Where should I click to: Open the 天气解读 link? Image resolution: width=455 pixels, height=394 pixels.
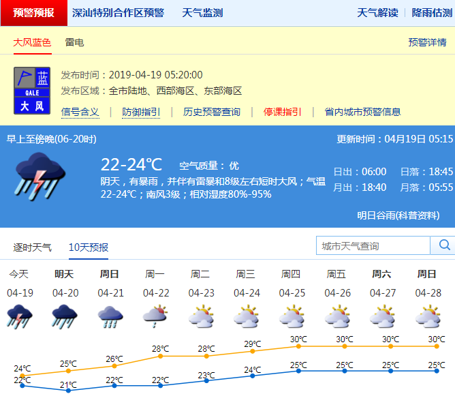(377, 13)
